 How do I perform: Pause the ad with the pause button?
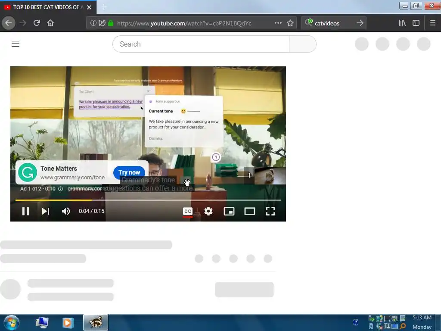coord(25,211)
